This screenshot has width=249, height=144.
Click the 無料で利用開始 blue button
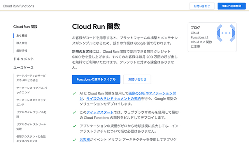pos(231,6)
